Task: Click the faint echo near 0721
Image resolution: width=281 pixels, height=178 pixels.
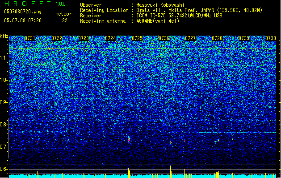Action: (x=38, y=140)
